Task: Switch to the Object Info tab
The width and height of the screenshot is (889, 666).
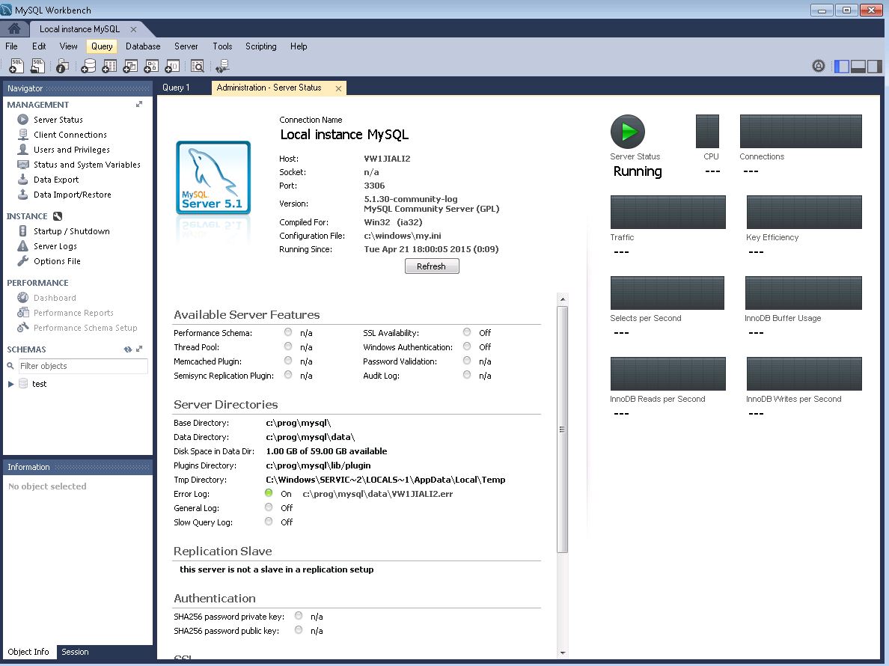Action: pyautogui.click(x=28, y=652)
